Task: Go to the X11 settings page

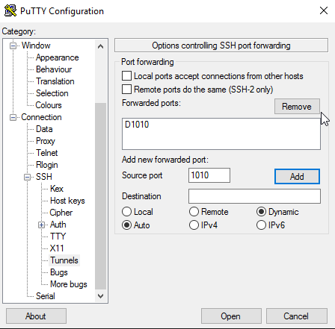Action: [57, 248]
